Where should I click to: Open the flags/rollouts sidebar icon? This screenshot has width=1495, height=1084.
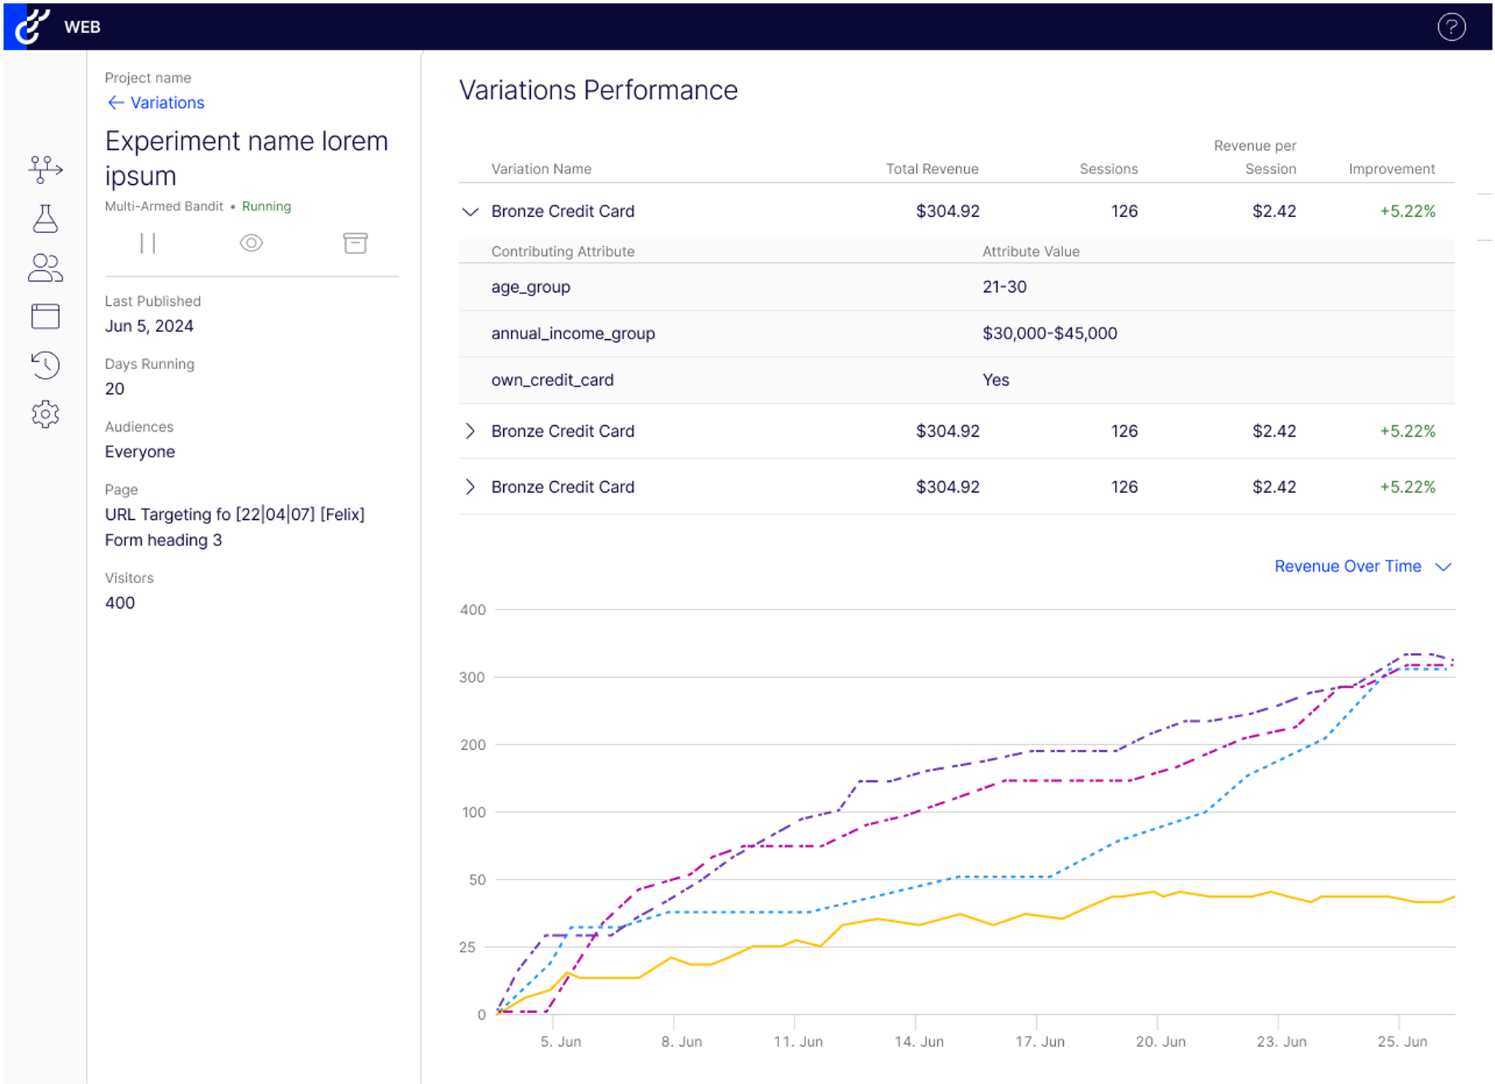tap(45, 170)
